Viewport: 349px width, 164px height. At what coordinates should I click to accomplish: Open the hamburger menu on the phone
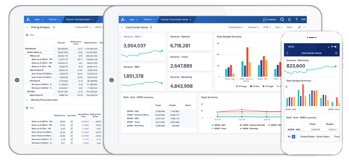336,53
